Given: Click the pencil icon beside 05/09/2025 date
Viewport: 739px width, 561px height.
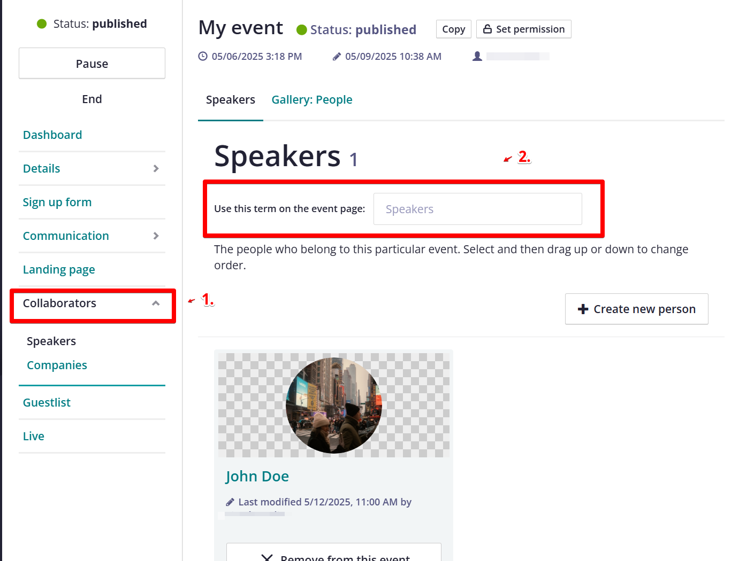Looking at the screenshot, I should pos(337,57).
